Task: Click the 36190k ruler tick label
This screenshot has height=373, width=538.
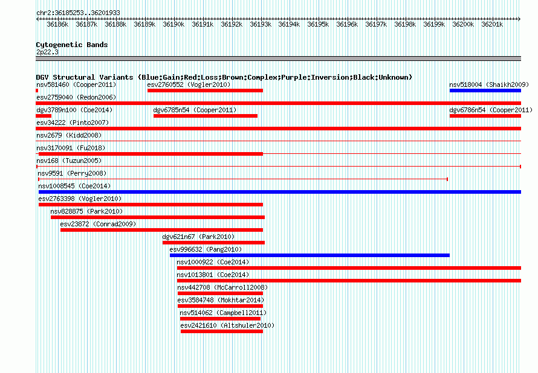Action: 173,24
